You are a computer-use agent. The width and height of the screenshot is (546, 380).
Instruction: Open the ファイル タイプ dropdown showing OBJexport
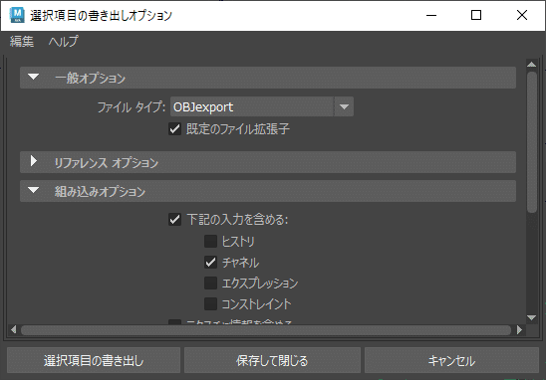[x=262, y=106]
